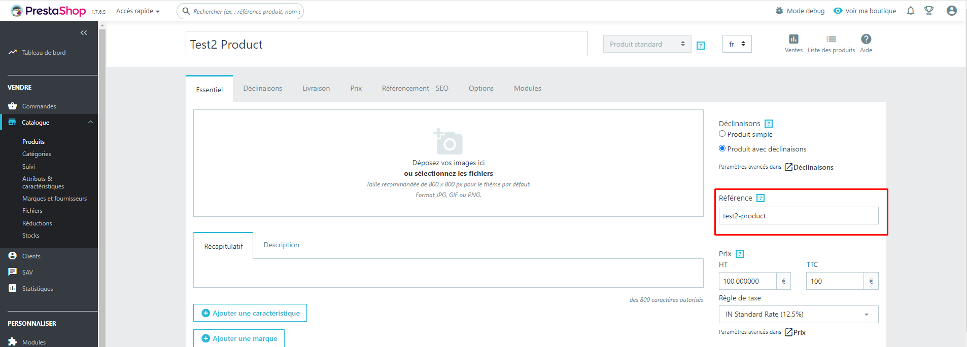Switch to the Livraison tab
Screen dimensions: 967x347
tap(316, 88)
